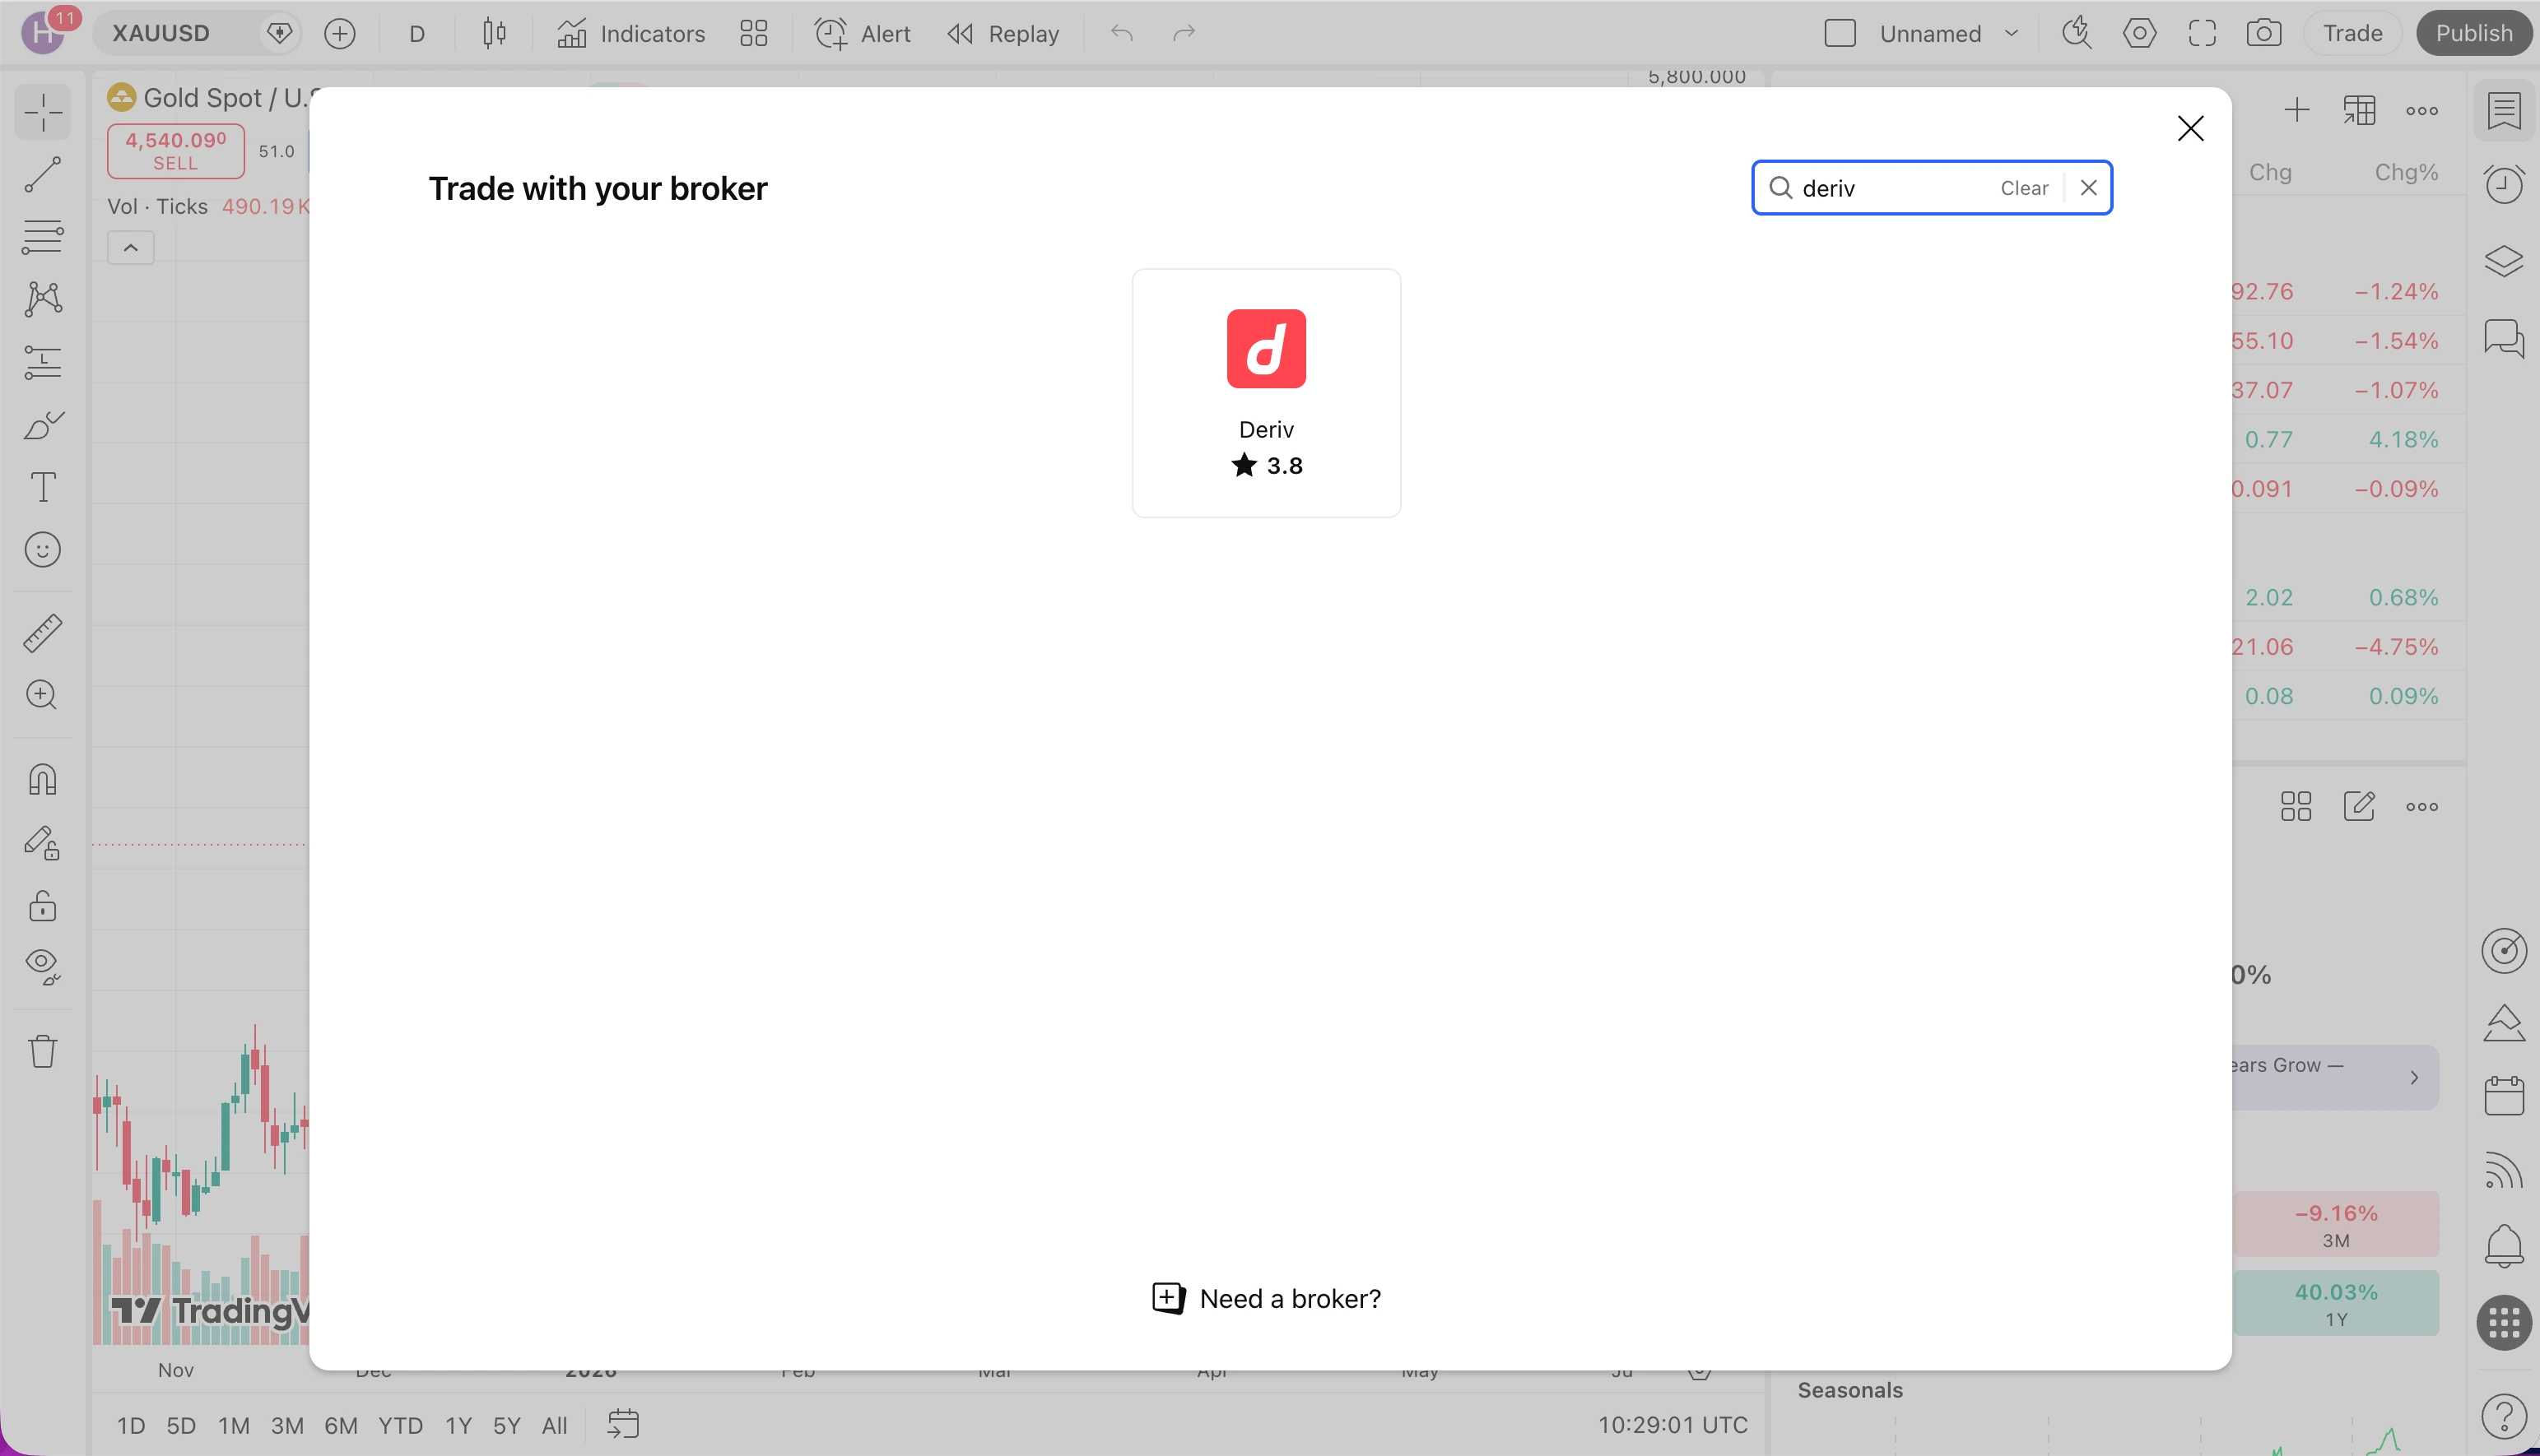
Task: Activate the zoom in tool
Action: (x=43, y=695)
